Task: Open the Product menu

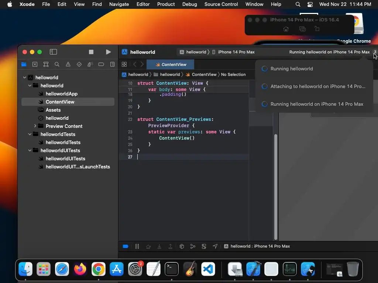Action: pyautogui.click(x=166, y=4)
